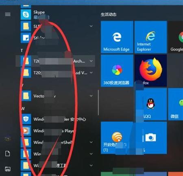Screen dimensions: 183x176
Task: Click the 生活动态 tile group header
Action: [x=109, y=14]
